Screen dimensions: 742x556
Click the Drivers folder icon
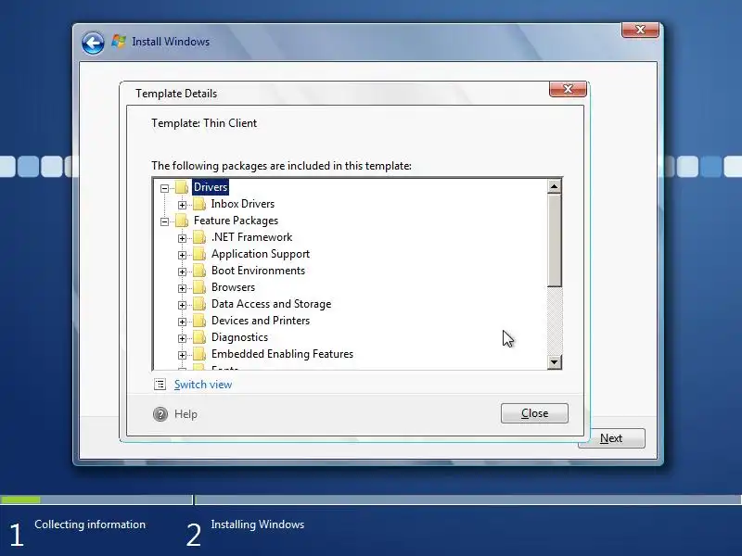click(182, 187)
